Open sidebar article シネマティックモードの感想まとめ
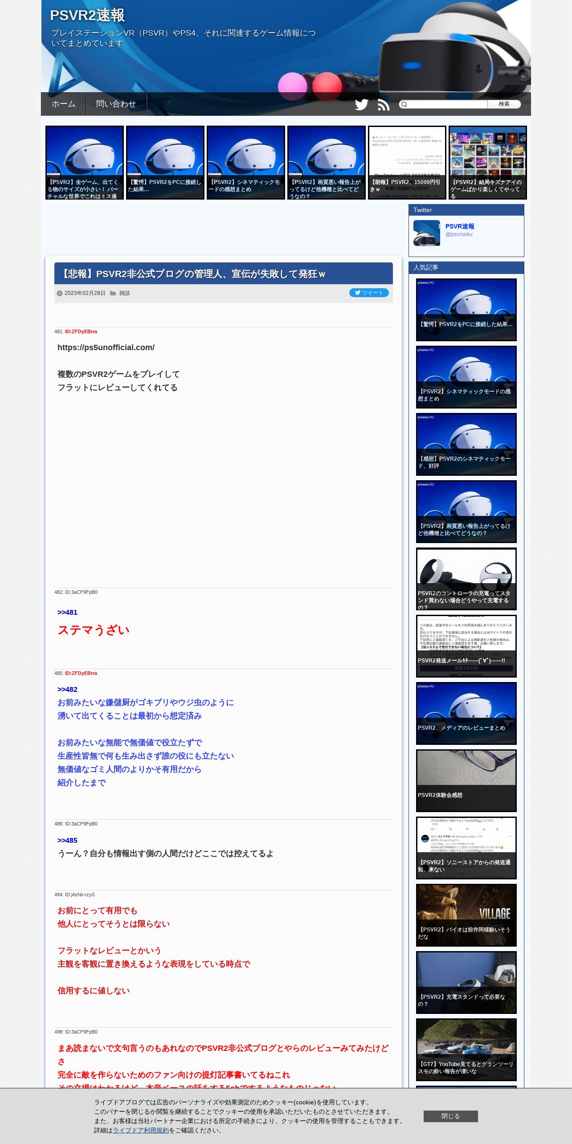Image resolution: width=572 pixels, height=1144 pixels. click(466, 377)
